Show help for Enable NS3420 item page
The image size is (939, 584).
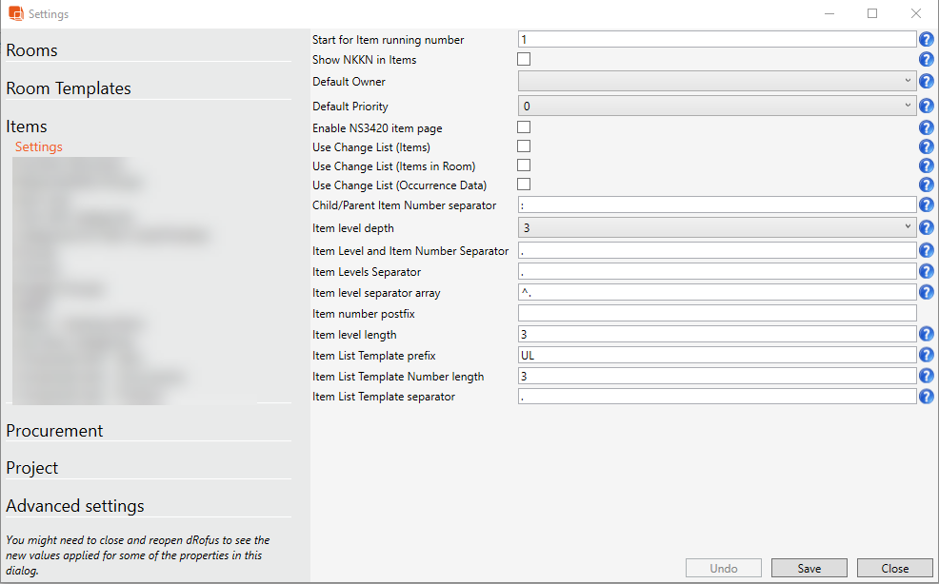(927, 127)
